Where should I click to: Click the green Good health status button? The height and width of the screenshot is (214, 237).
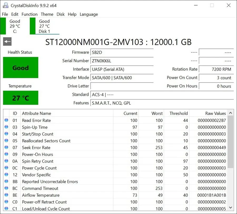pyautogui.click(x=21, y=68)
